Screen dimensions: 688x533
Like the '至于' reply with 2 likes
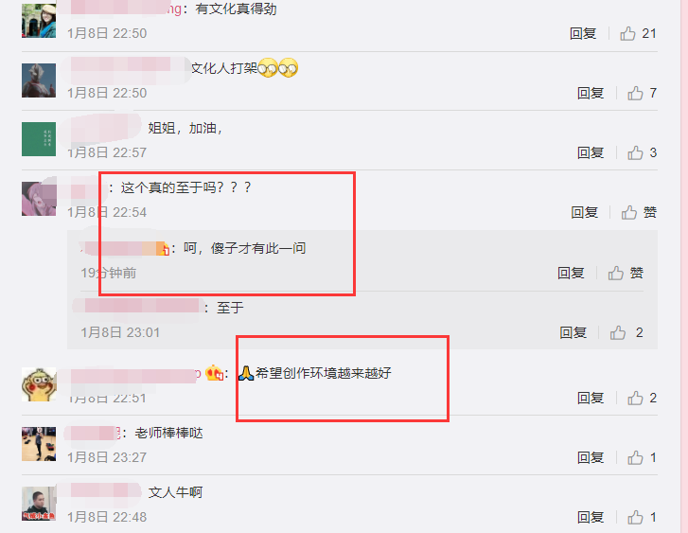(x=626, y=333)
